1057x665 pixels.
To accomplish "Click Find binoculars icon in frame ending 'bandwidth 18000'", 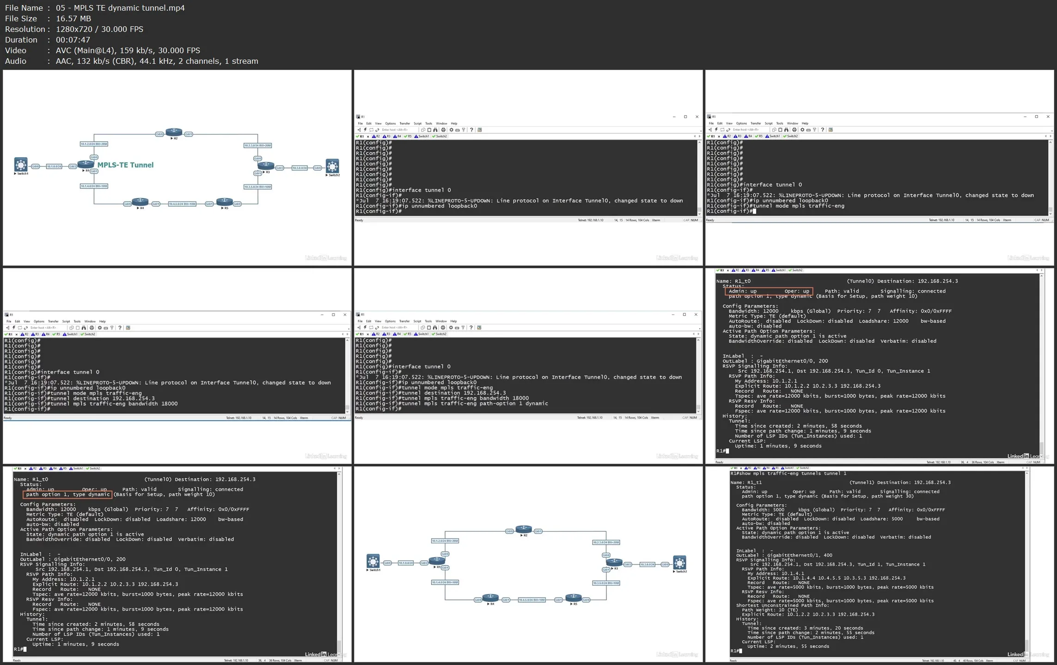I will [84, 328].
